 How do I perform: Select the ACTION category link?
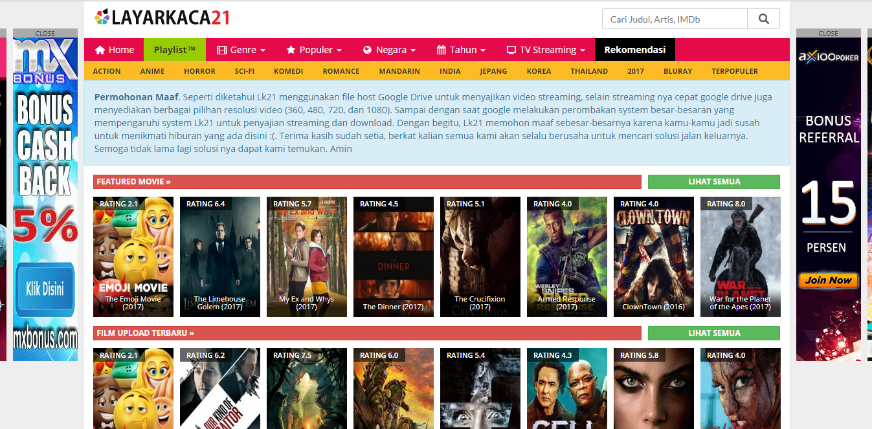click(107, 71)
